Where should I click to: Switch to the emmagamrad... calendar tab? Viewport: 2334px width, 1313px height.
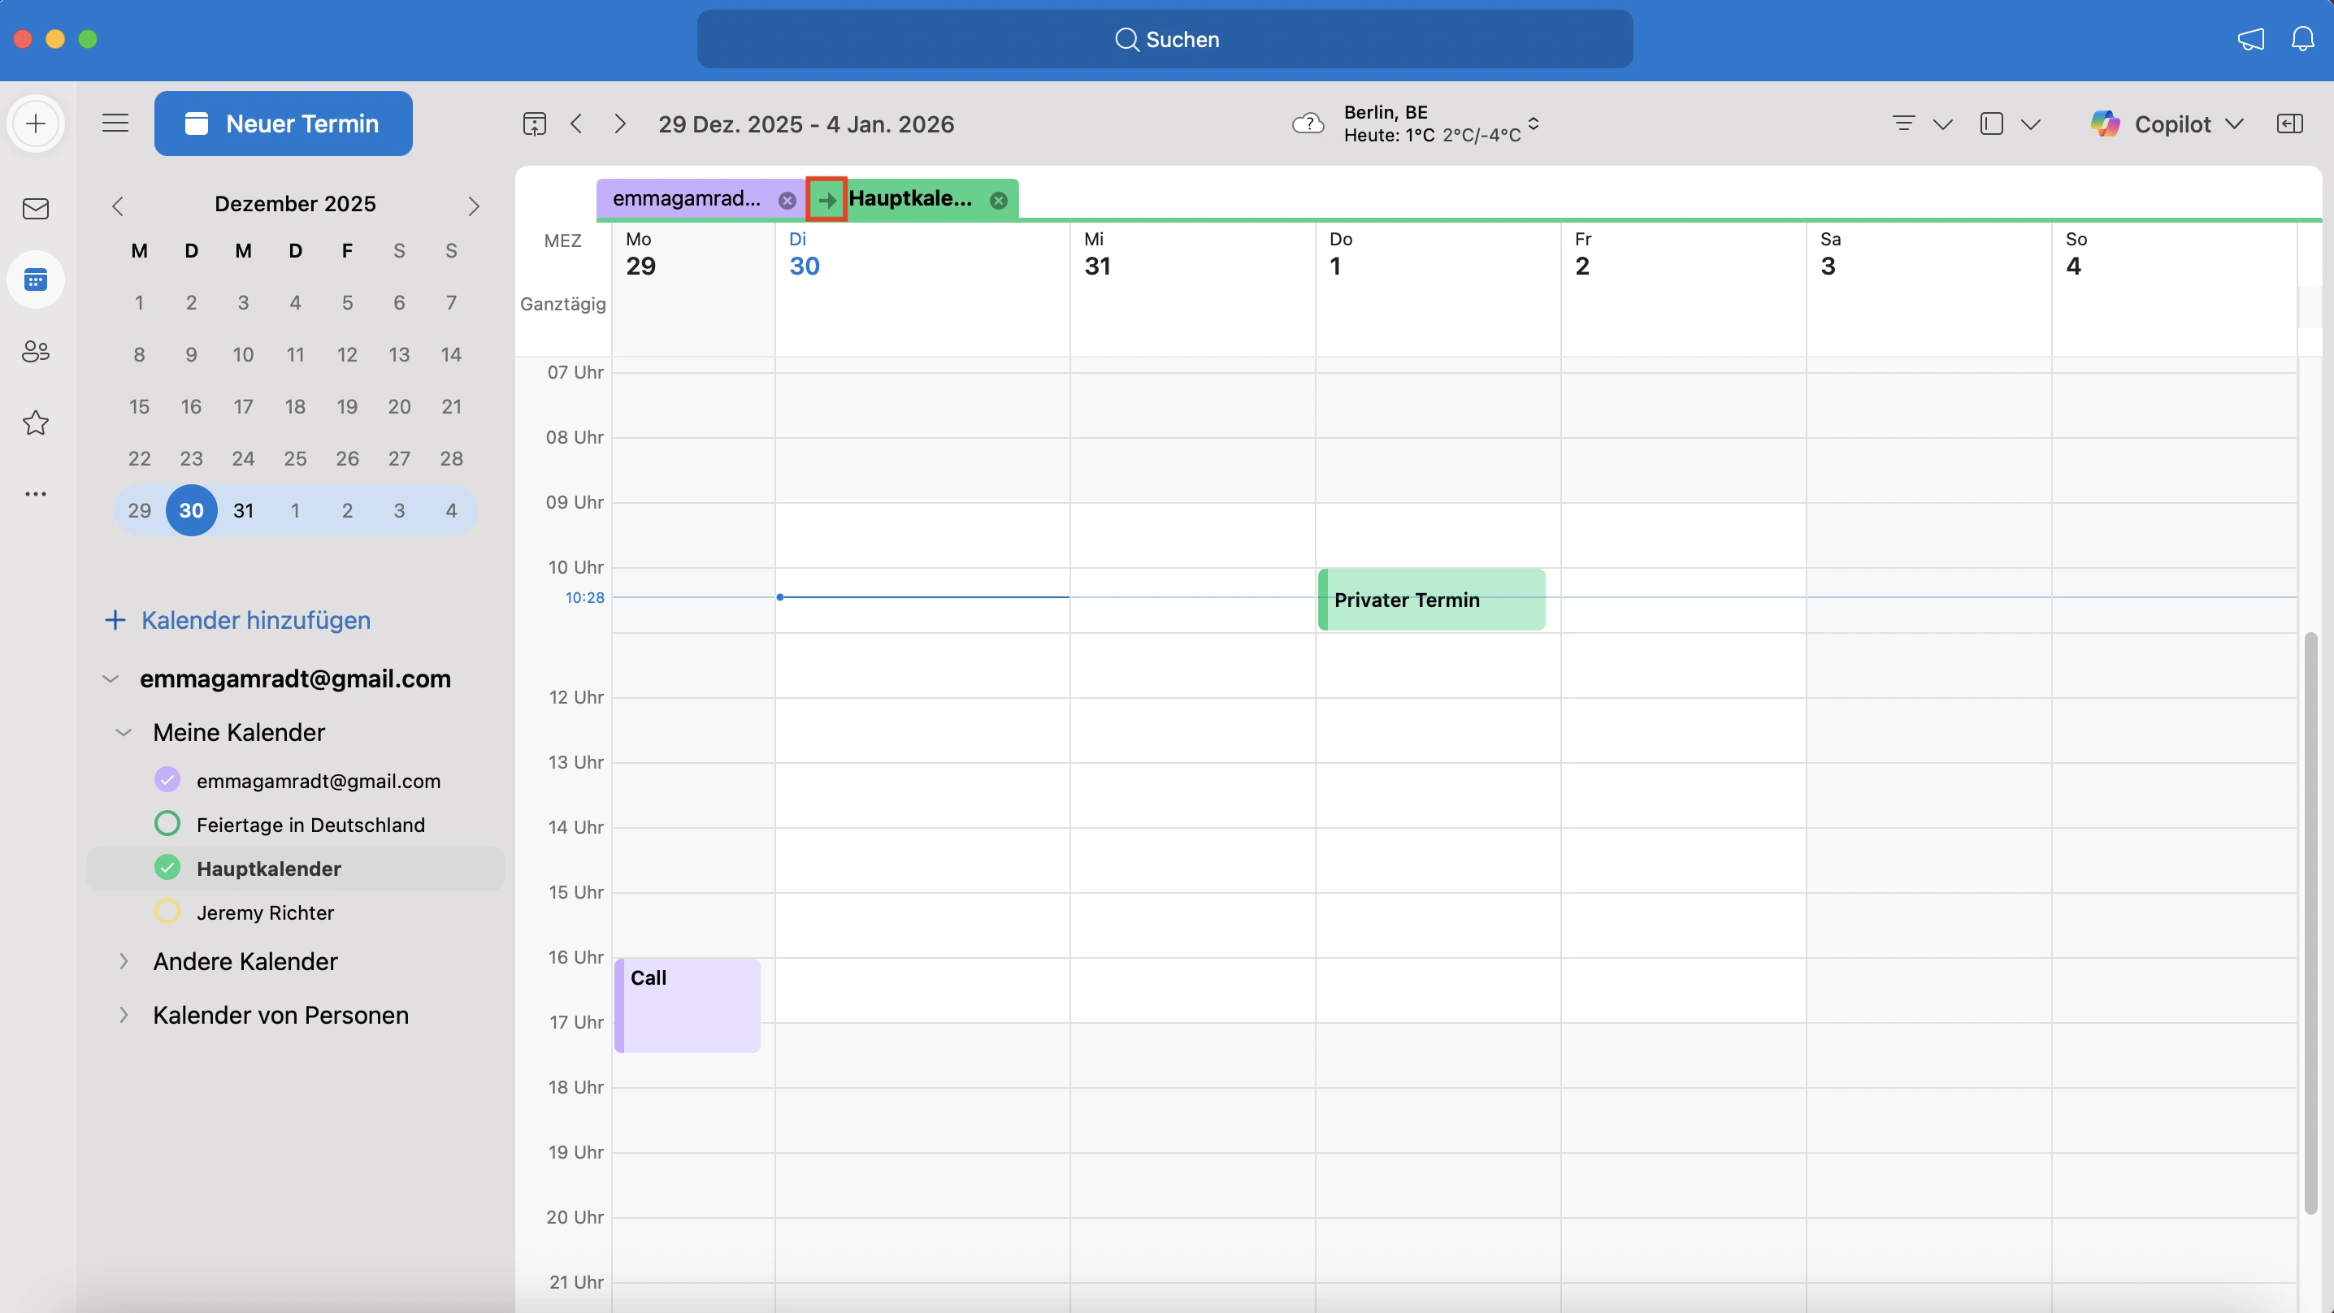pos(686,199)
